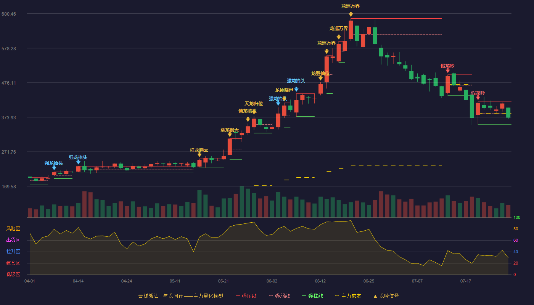Click the green 强撑线 legend line icon
Screen dimensions: 534x305
coord(304,296)
